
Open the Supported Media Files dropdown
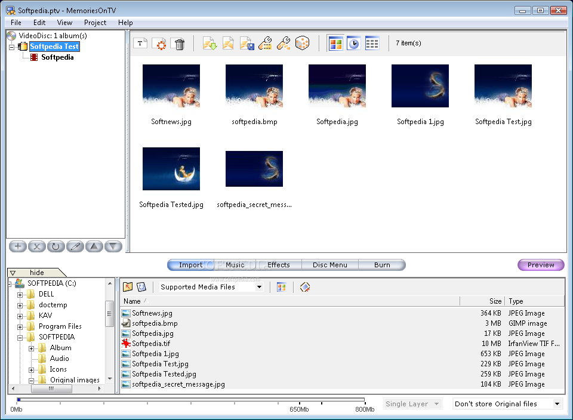[x=259, y=287]
